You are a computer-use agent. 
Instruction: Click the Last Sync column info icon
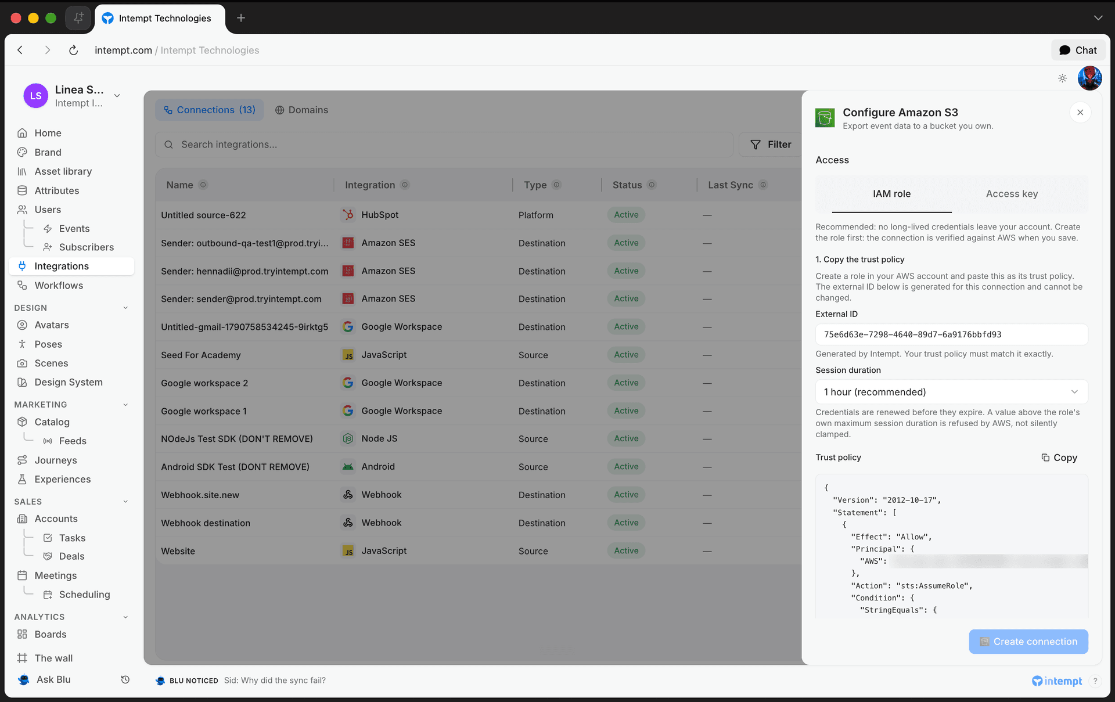[763, 185]
